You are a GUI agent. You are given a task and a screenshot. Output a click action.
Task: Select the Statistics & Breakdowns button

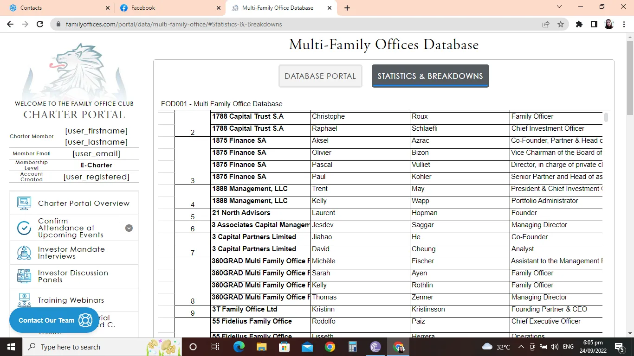(430, 76)
